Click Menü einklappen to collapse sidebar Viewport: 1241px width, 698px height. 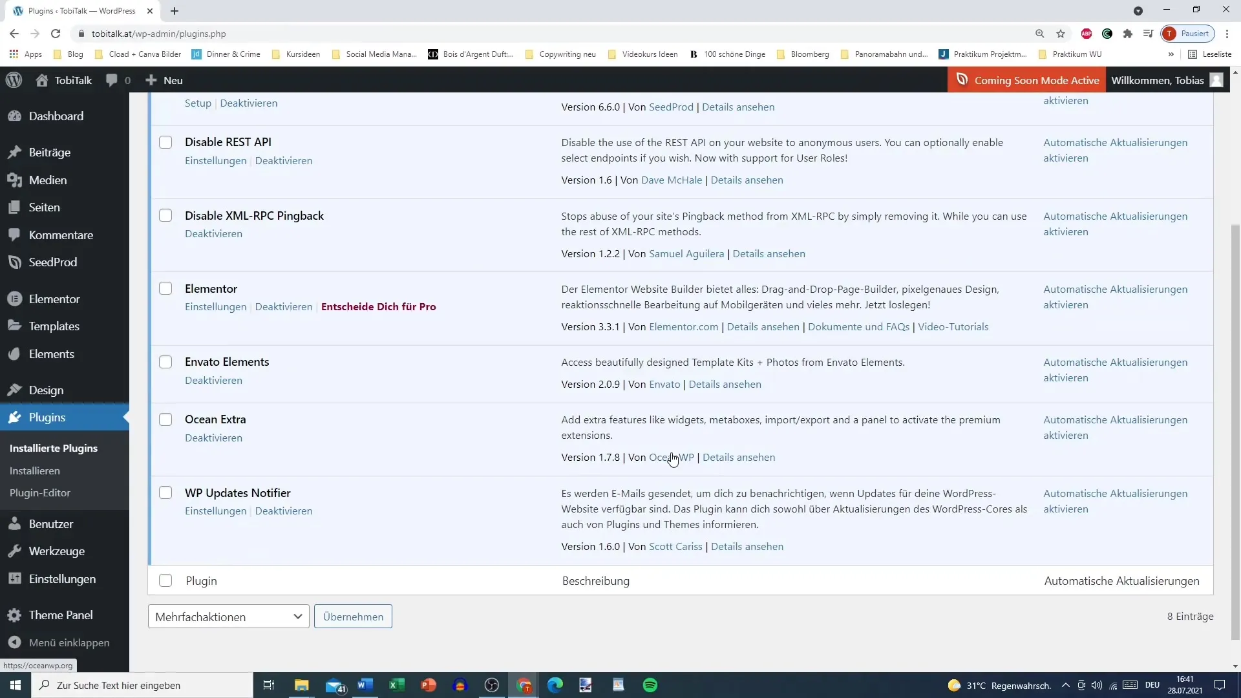(69, 642)
